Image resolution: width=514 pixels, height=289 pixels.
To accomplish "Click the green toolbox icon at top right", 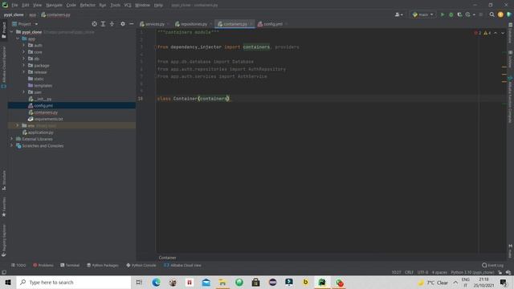I will coord(508,14).
